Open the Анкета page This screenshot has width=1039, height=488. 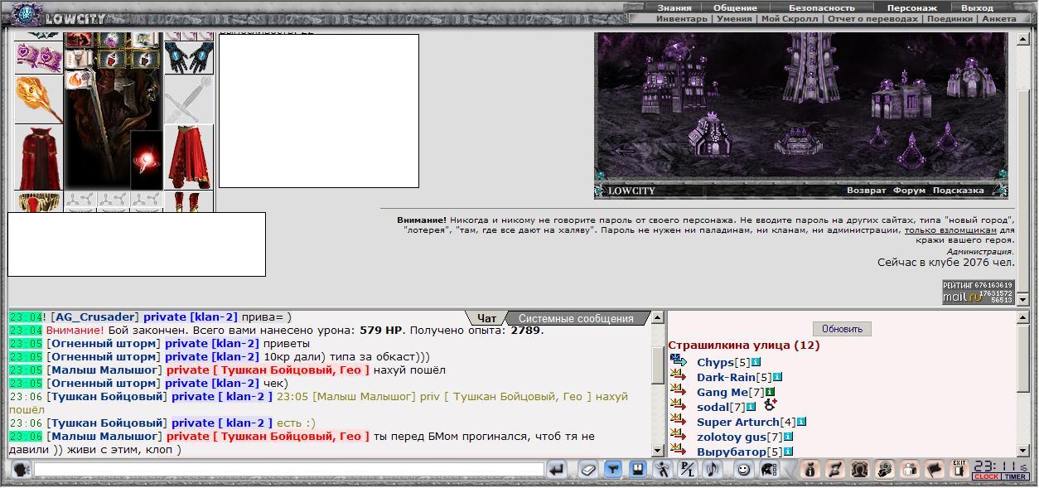[x=998, y=18]
